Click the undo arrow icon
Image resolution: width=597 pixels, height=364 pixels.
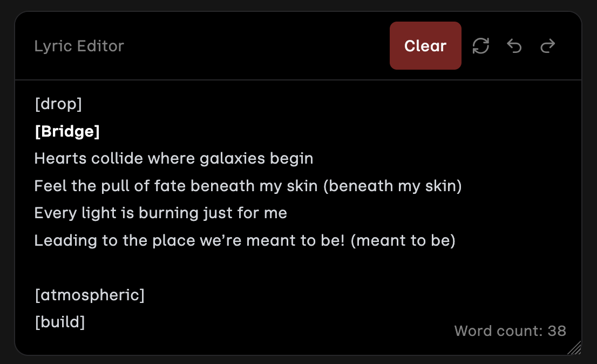click(514, 46)
